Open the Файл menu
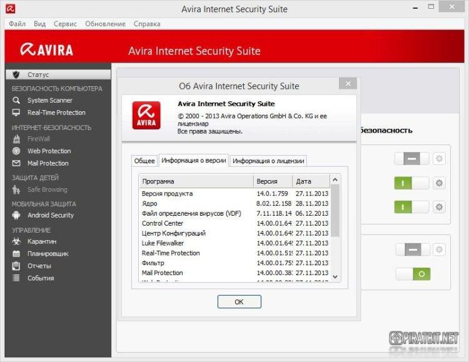 (x=17, y=24)
